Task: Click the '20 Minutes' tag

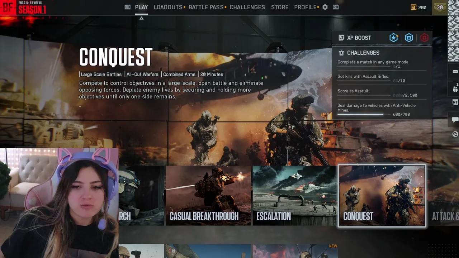Action: coord(212,75)
